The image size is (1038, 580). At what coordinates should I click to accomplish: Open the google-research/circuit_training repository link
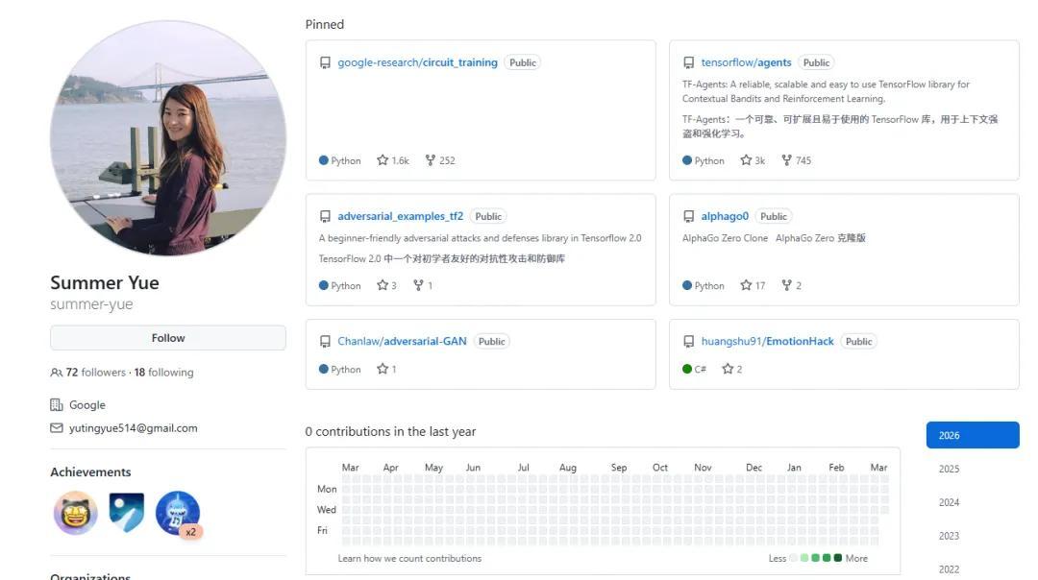click(x=417, y=62)
